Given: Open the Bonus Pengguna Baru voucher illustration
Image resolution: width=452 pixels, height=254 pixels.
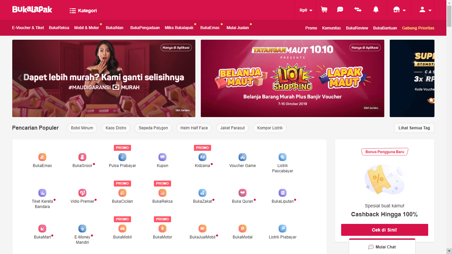Looking at the screenshot, I should point(384,179).
